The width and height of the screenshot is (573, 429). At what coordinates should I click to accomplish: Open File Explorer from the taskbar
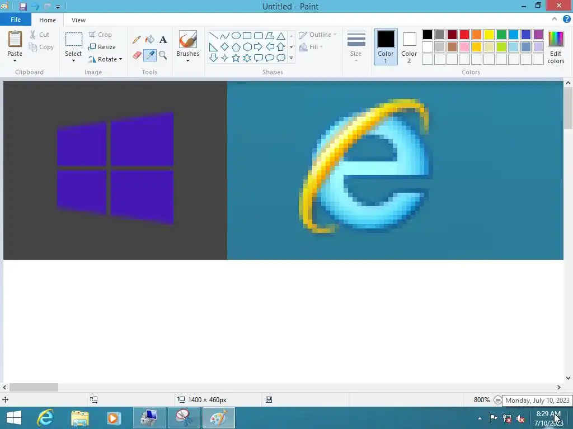pos(79,418)
